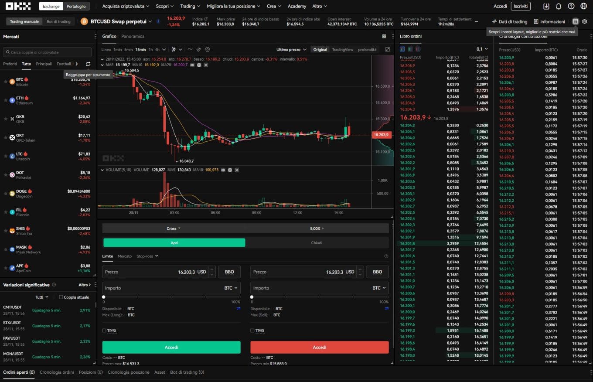Favorite BTC with its star
This screenshot has width=593, height=382.
(6, 82)
